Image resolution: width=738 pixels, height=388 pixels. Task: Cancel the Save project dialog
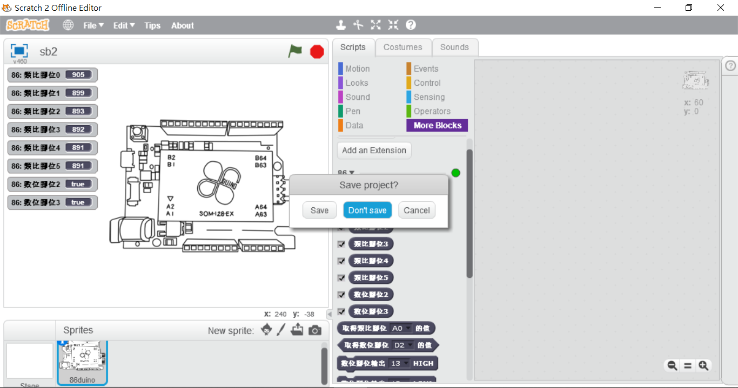[417, 210]
